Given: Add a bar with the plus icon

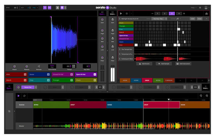Looking at the screenshot, I should point(184,14).
